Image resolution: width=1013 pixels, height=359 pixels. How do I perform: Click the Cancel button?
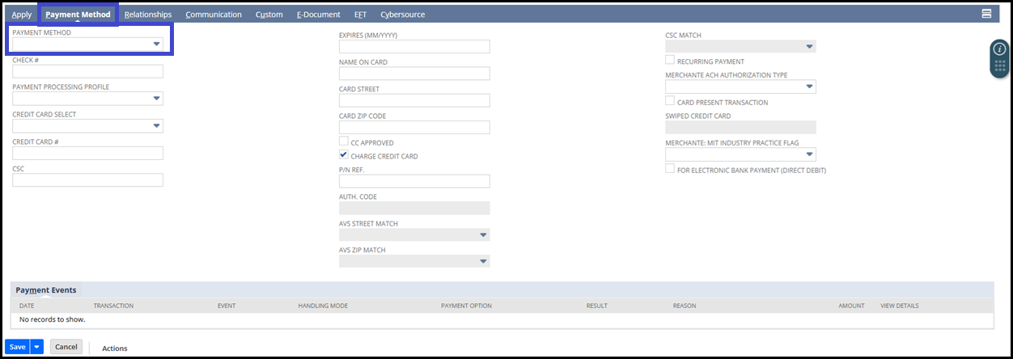click(x=66, y=346)
